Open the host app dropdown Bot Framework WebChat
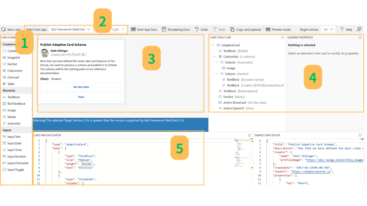Screen dimensions: 367x206 (x=71, y=29)
